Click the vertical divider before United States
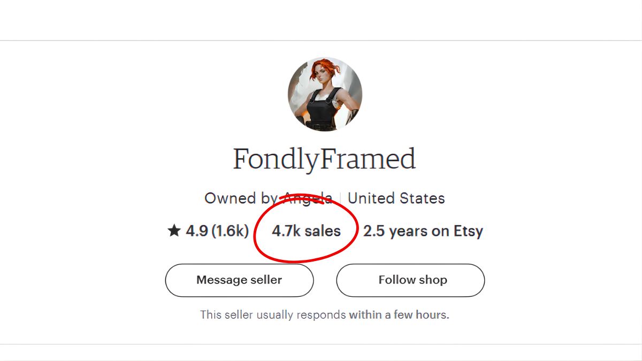This screenshot has width=642, height=361. (x=340, y=198)
